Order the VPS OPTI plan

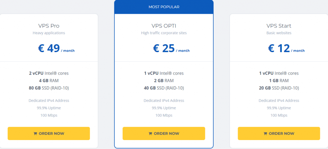point(164,134)
